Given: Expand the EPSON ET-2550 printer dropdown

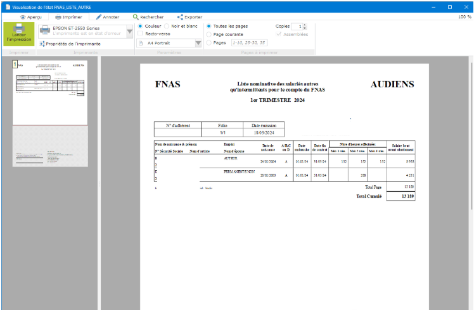Looking at the screenshot, I should (130, 32).
